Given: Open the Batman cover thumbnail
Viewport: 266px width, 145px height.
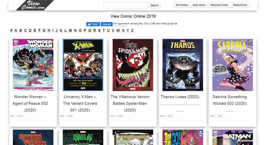Looking at the screenshot, I should (x=232, y=137).
